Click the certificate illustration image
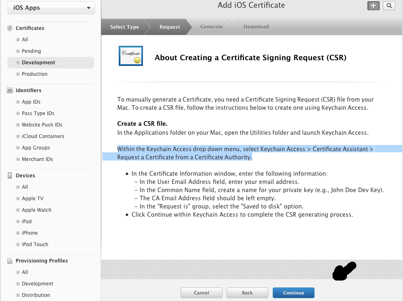This screenshot has height=301, width=403. (131, 56)
